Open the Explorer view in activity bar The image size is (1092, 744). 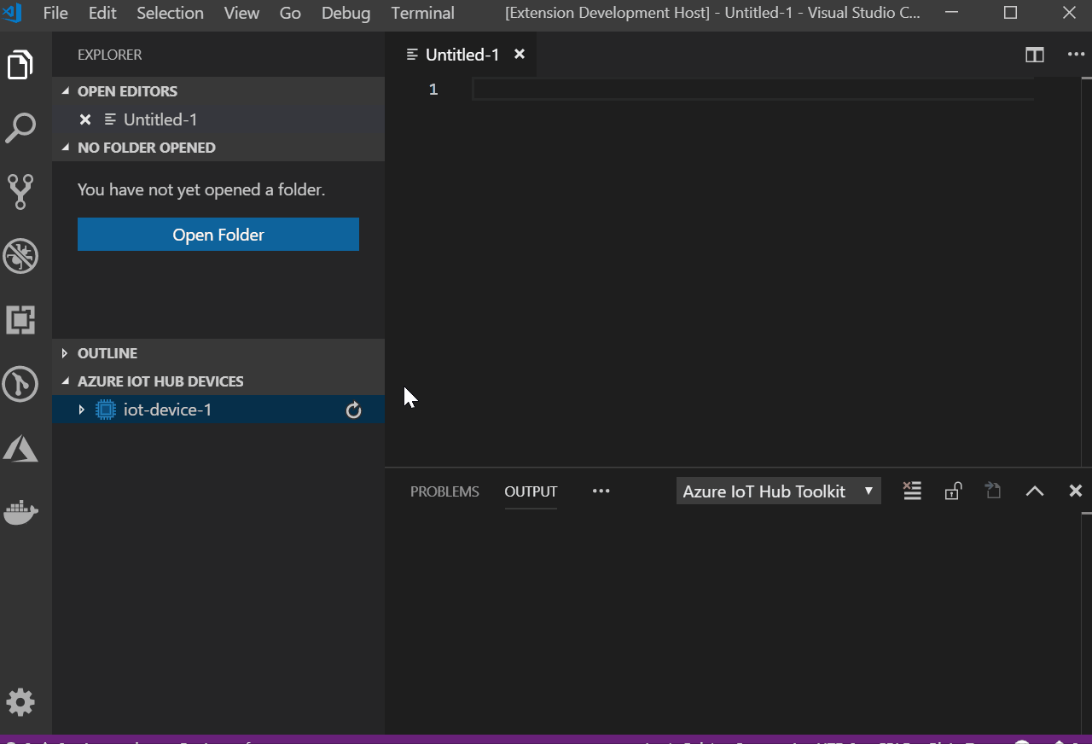point(20,65)
